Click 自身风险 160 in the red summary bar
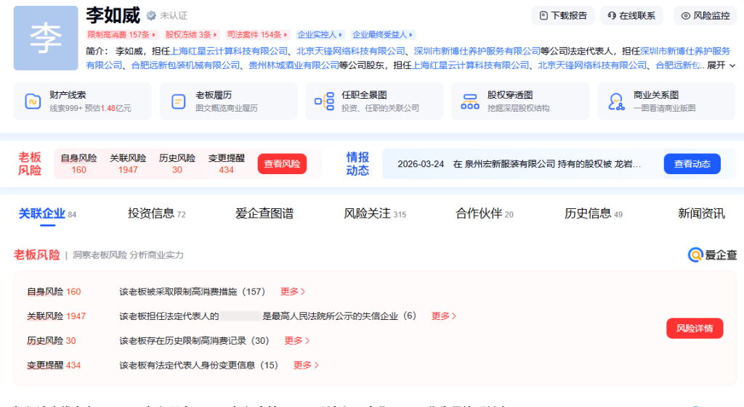 pyautogui.click(x=78, y=164)
